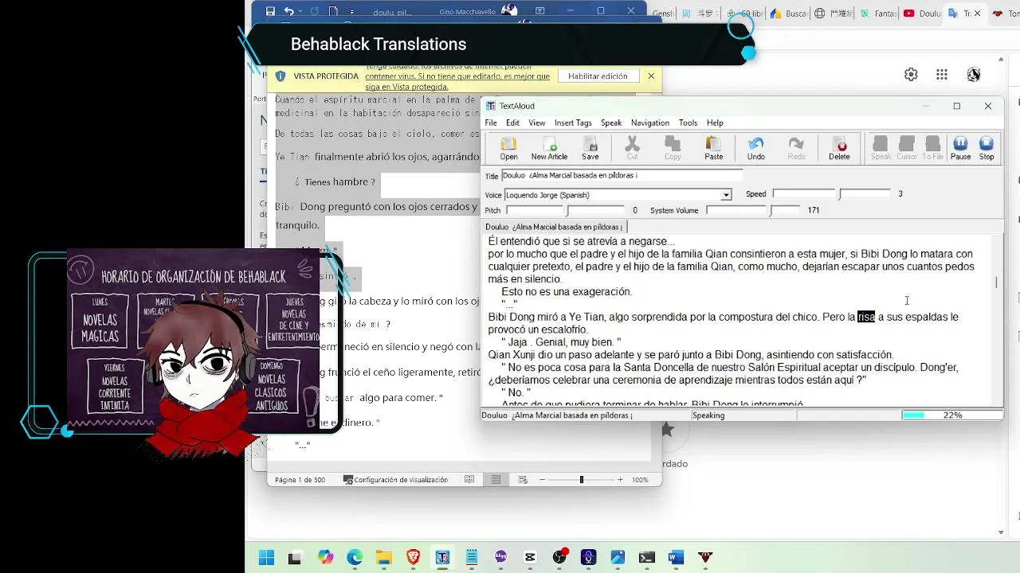Open the Help menu in TextAloud

click(715, 123)
